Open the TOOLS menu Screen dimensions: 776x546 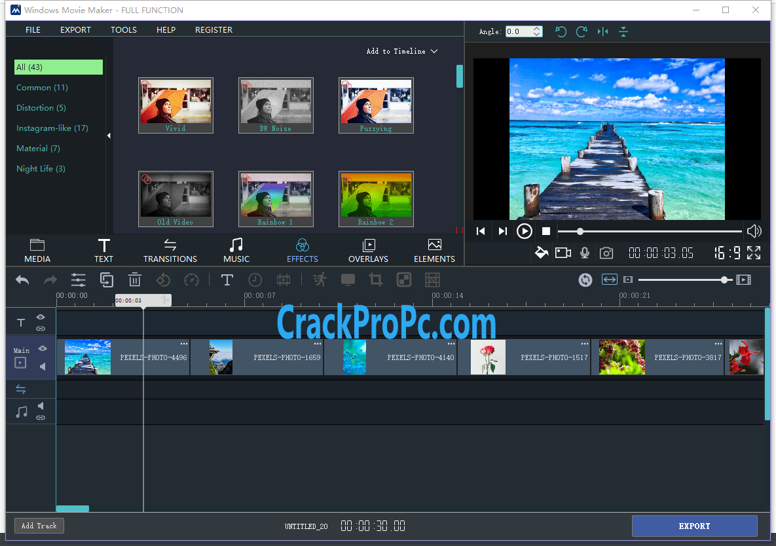[x=123, y=29]
